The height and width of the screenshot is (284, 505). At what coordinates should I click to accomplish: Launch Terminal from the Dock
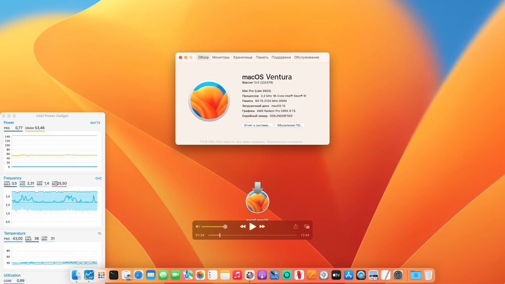tap(114, 275)
